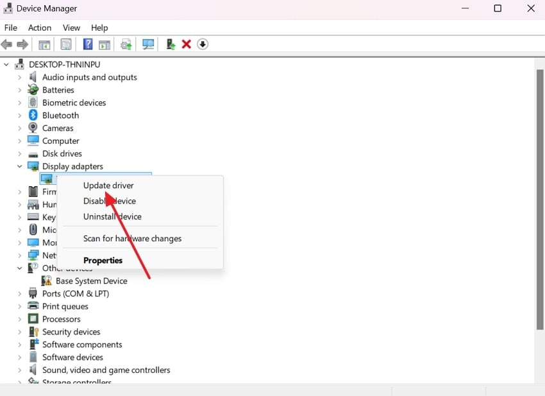Open the File menu
Viewport: 545px width, 396px height.
(11, 28)
